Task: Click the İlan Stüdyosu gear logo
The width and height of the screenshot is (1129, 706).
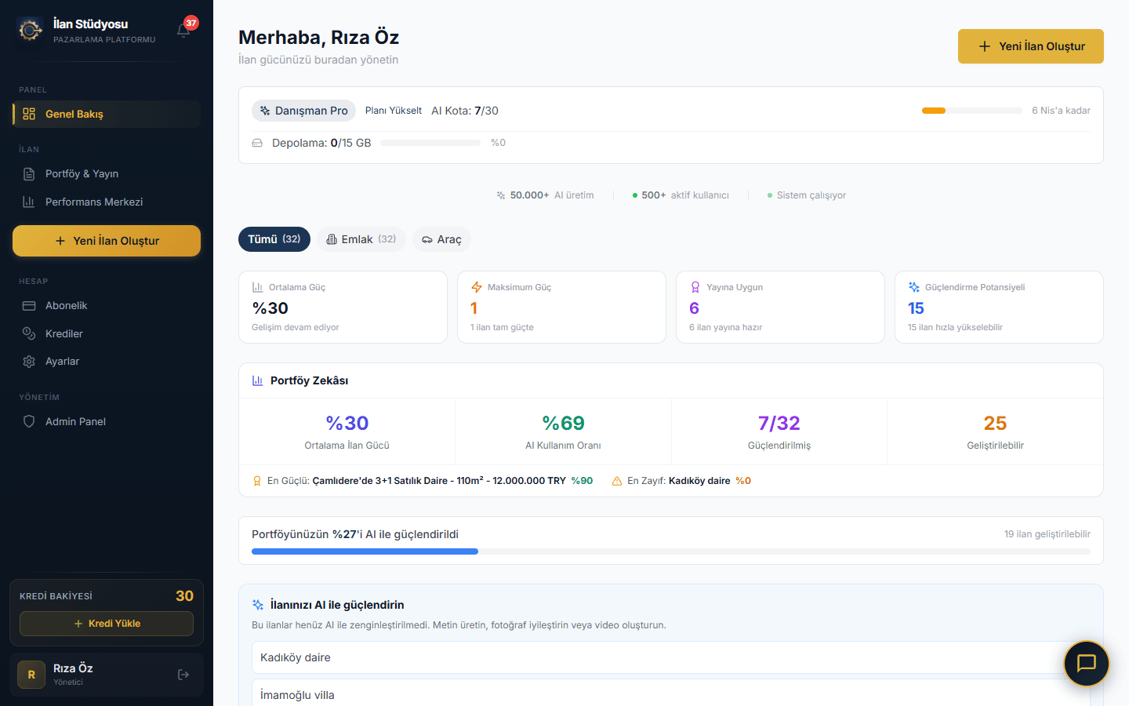Action: pyautogui.click(x=30, y=30)
